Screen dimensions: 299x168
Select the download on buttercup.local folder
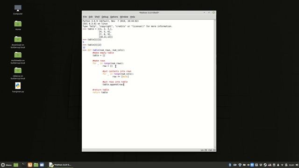(x=18, y=42)
